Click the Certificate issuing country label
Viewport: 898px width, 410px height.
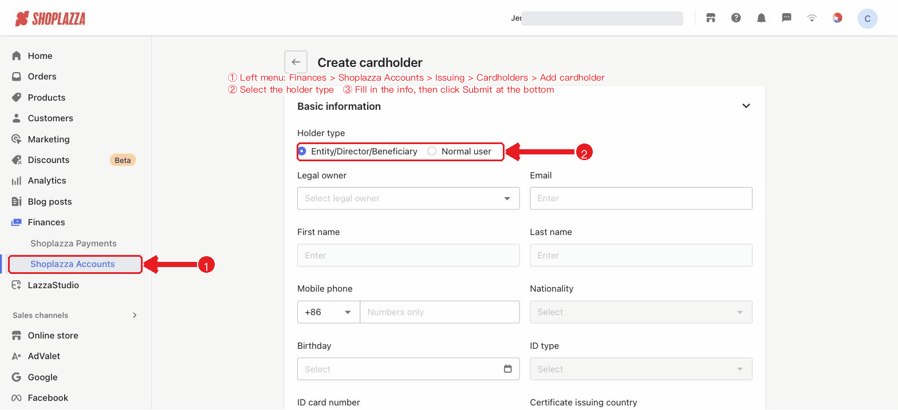pyautogui.click(x=584, y=403)
